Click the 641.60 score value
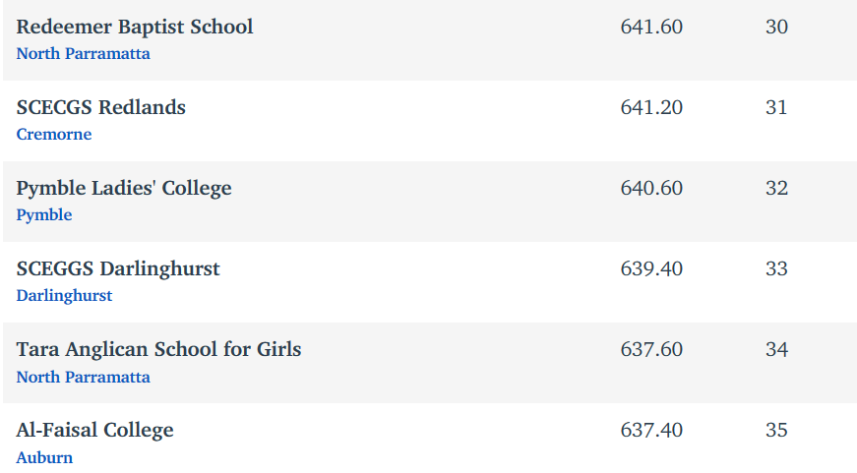Screen dimensions: 857x473 click(x=651, y=27)
